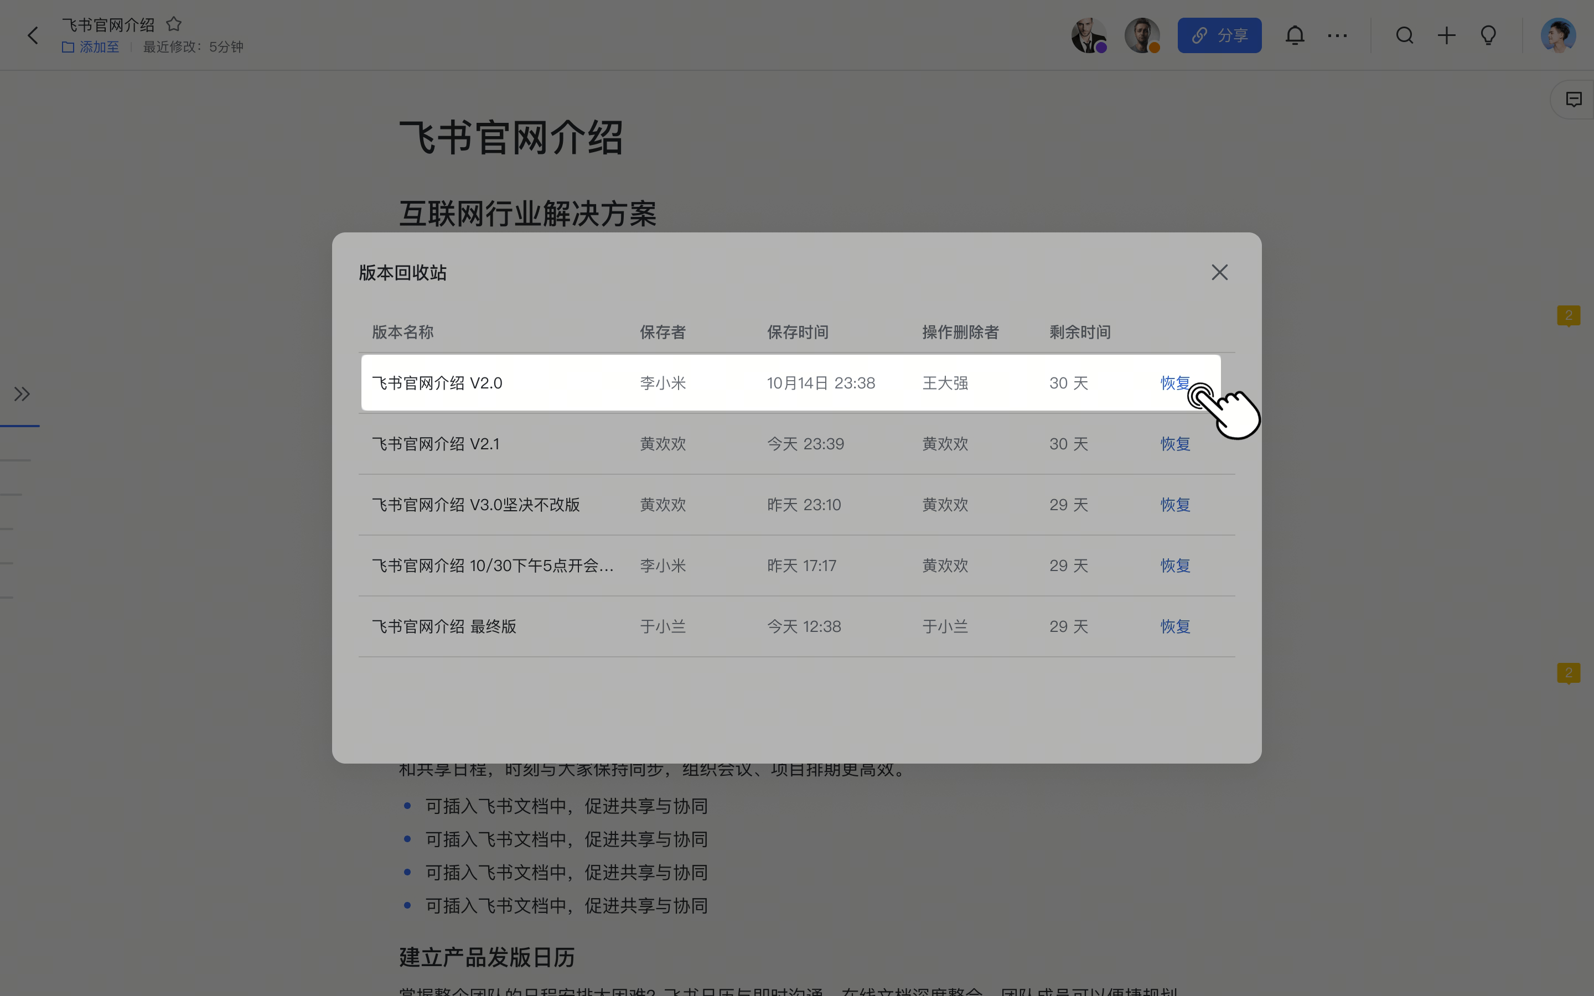Screen dimensions: 1594x996
Task: Open the more options ellipsis menu
Action: coord(1337,35)
